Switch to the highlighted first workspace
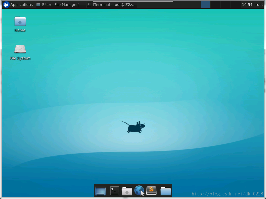Viewport: 266px width, 199px height. (205, 5)
